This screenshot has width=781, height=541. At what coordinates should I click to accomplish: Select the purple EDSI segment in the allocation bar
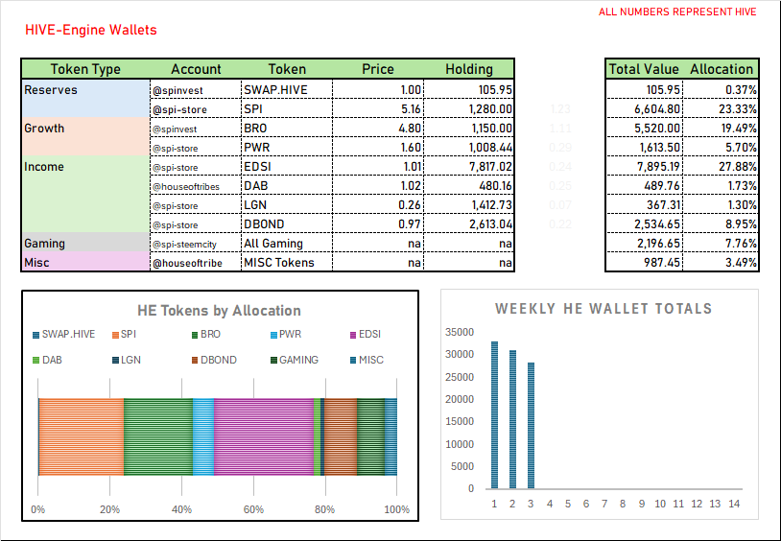click(264, 436)
